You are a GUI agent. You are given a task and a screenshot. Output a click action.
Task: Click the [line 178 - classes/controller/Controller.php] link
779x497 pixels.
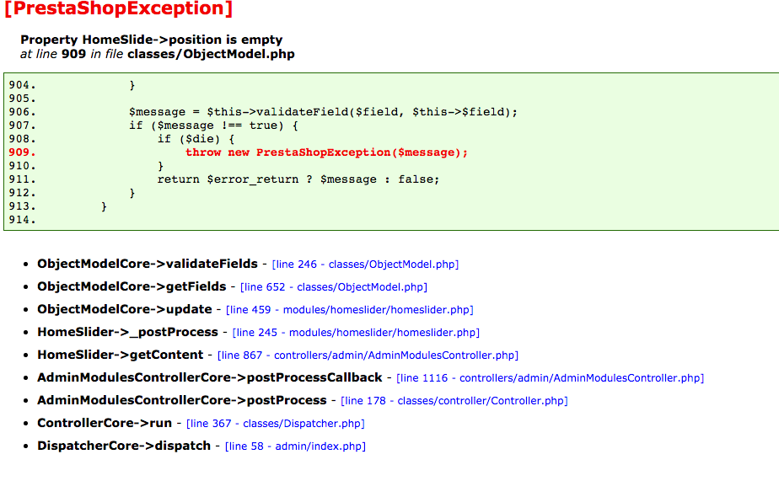(x=454, y=401)
